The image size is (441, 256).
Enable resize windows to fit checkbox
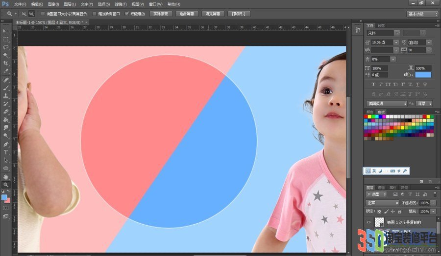coord(43,14)
